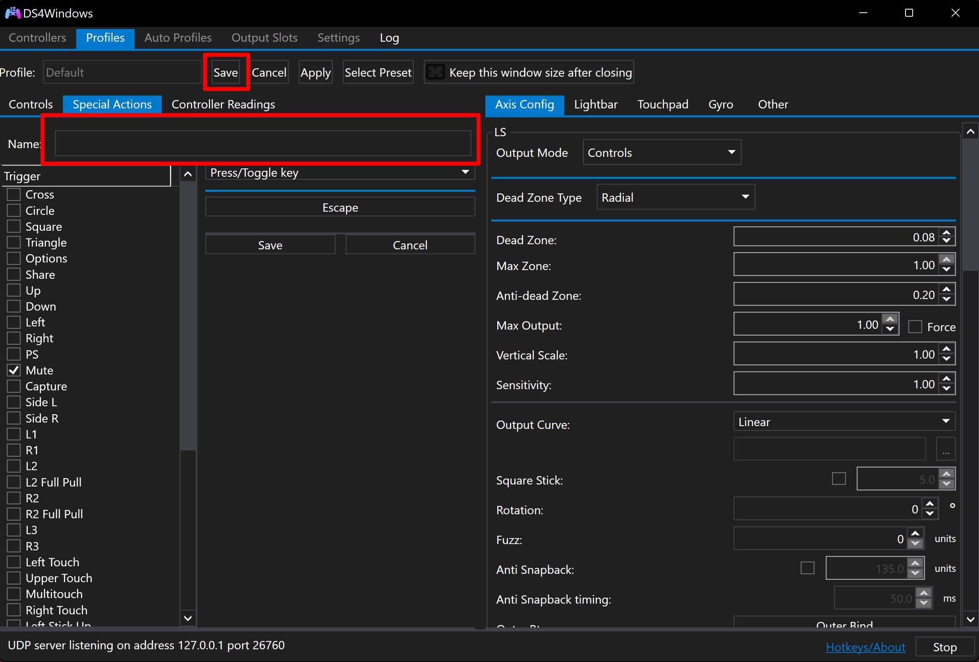The image size is (979, 662).
Task: Open the Other settings tab
Action: click(x=772, y=104)
